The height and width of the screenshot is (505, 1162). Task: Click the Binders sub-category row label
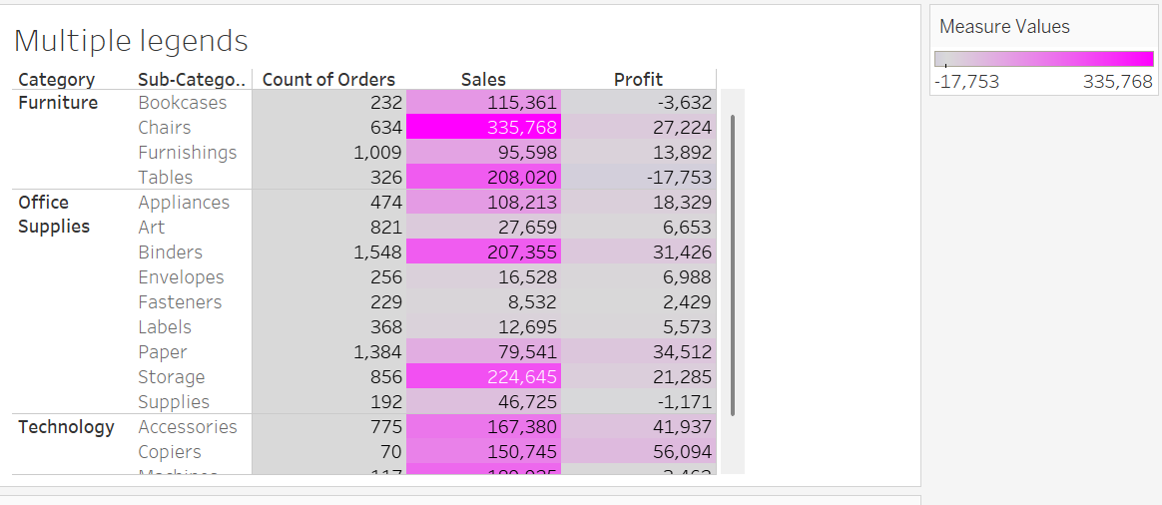pos(171,252)
